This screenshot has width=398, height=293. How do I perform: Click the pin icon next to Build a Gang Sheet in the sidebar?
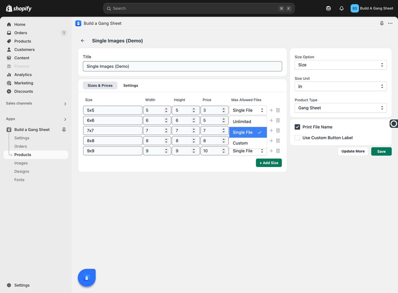(64, 130)
